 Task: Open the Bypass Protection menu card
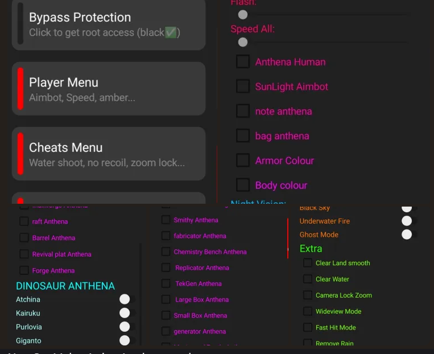tap(108, 24)
